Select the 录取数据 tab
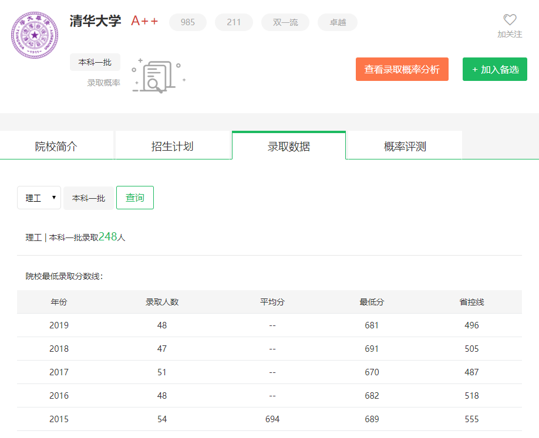 tap(289, 146)
